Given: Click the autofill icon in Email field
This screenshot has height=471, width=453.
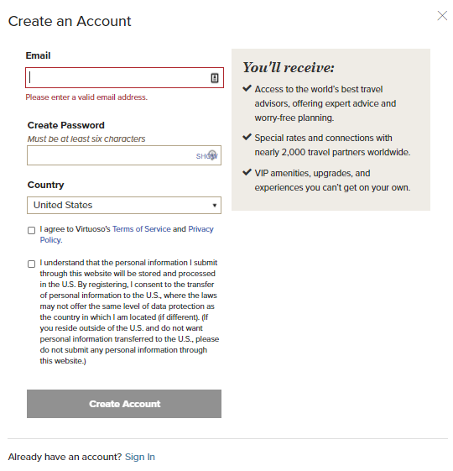Looking at the screenshot, I should [215, 78].
